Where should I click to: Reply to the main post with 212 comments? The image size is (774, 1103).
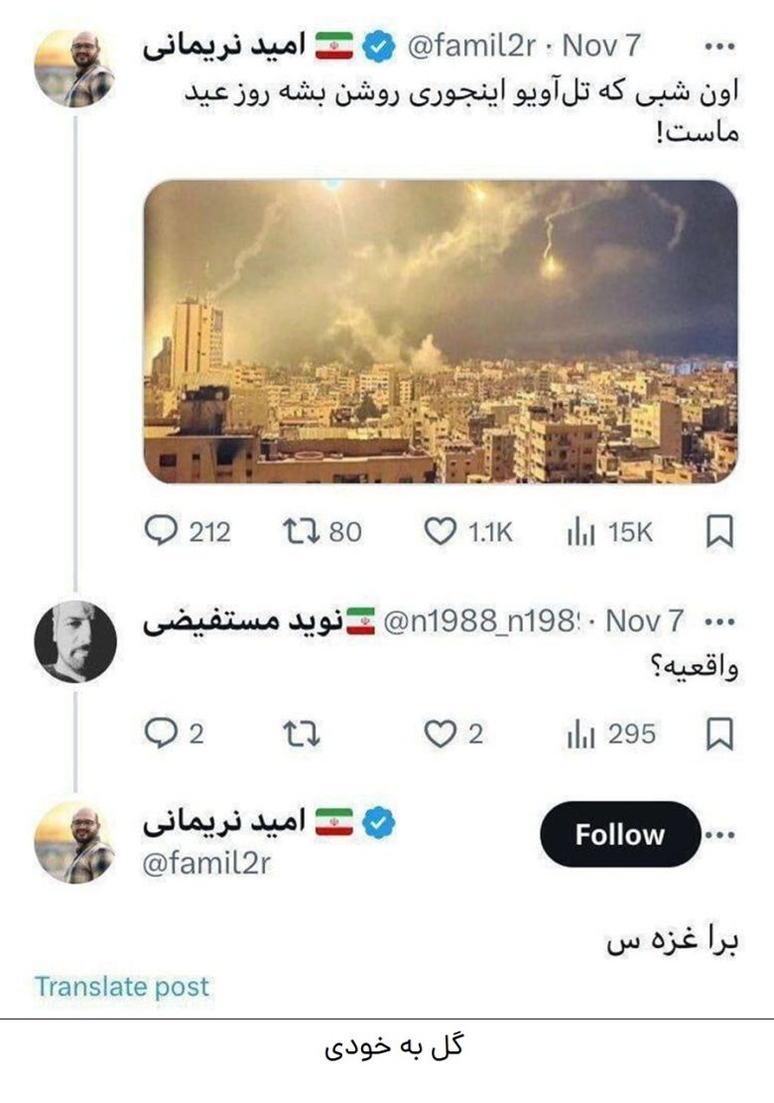pyautogui.click(x=161, y=532)
